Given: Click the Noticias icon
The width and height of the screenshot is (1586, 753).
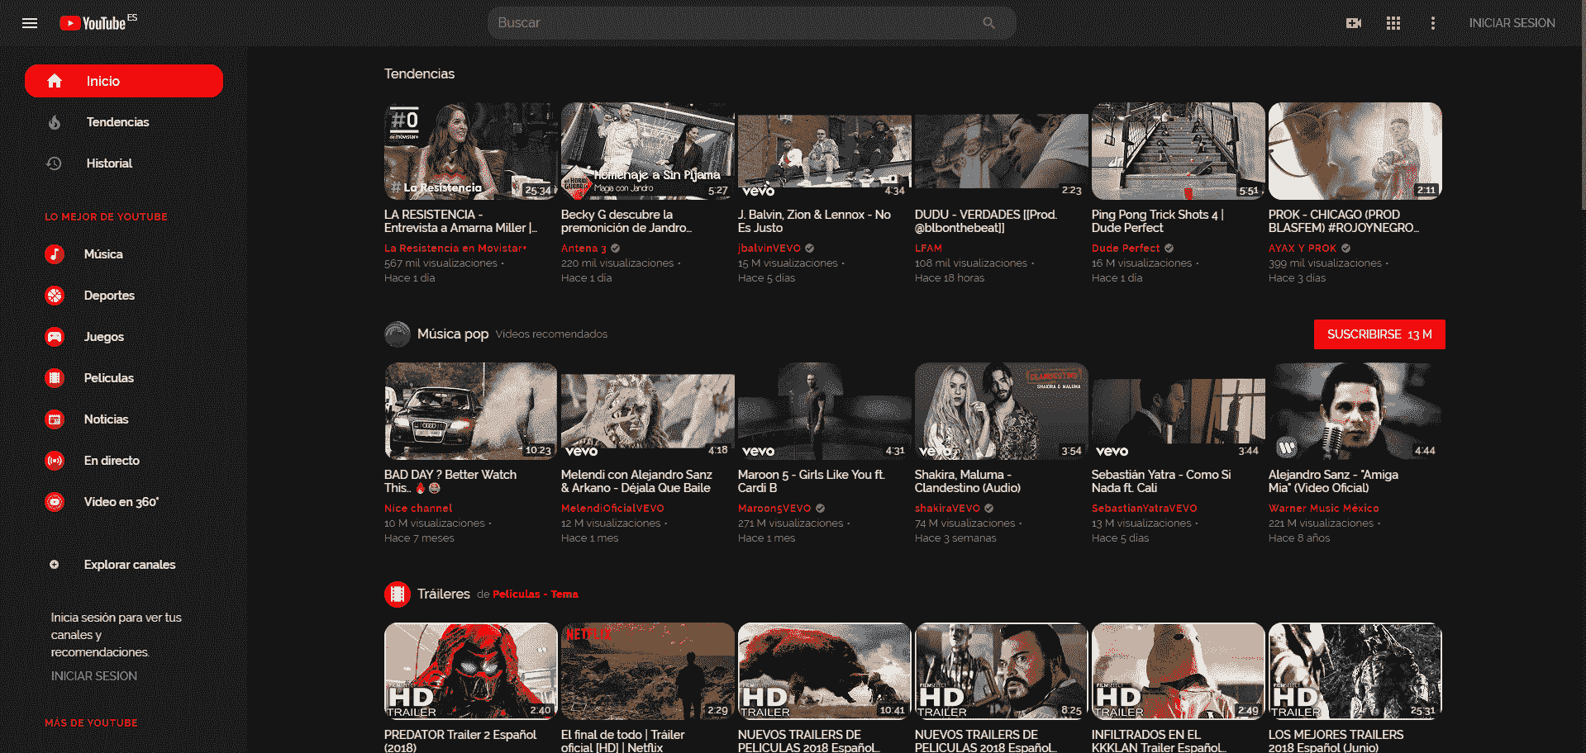Looking at the screenshot, I should [55, 419].
